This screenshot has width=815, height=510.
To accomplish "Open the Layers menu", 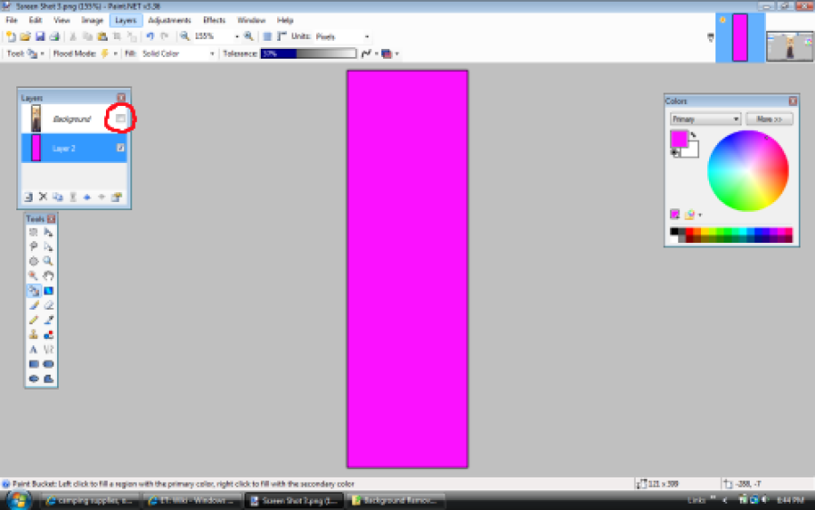I will pos(125,20).
